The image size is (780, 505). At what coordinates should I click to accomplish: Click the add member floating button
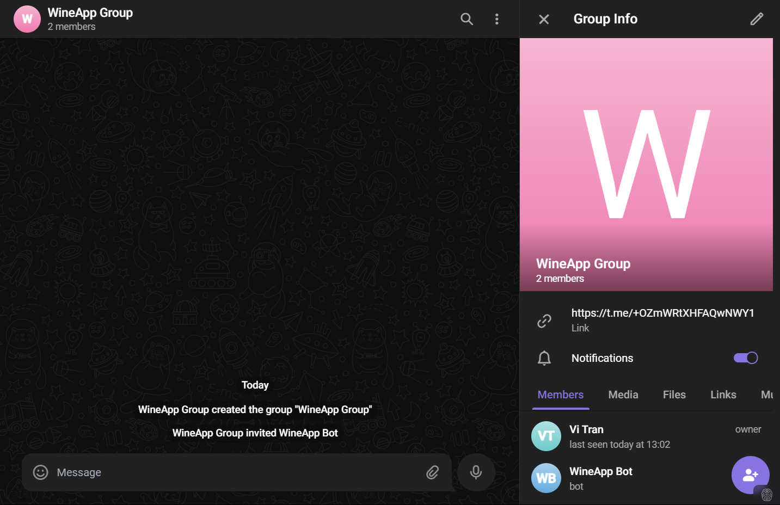click(750, 475)
